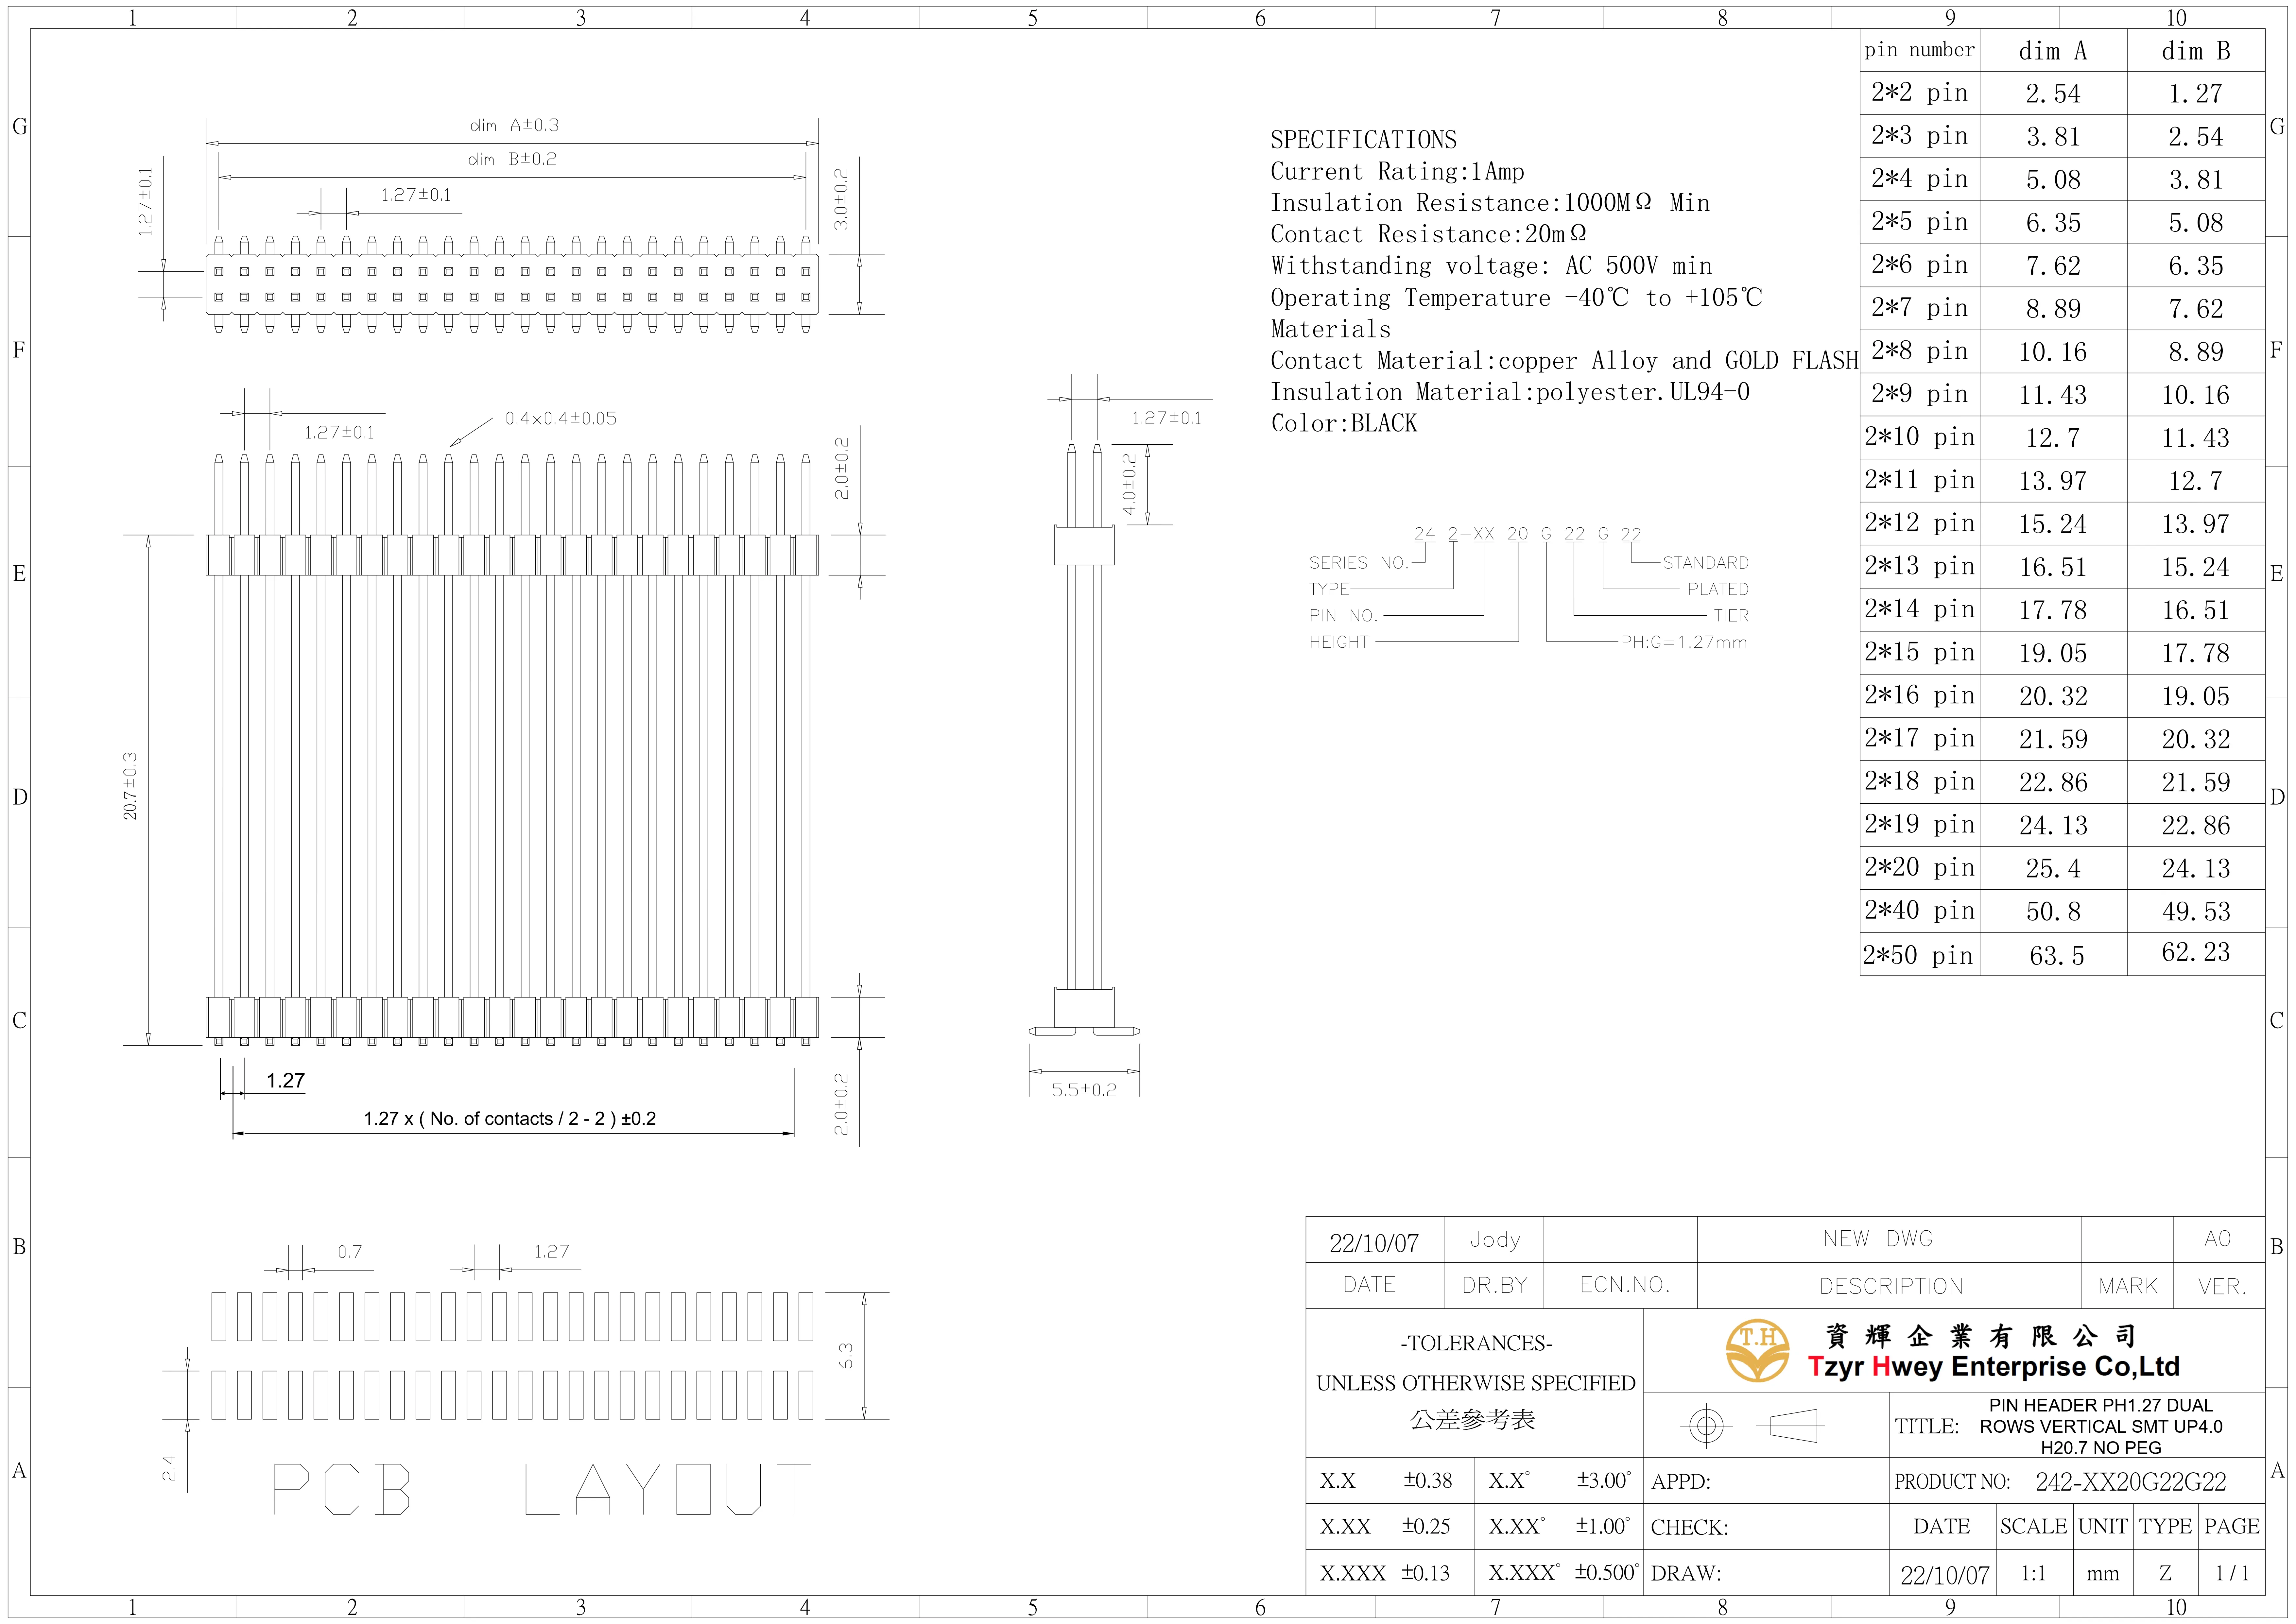Click dim B value 62.23 for 2*50 pin

[x=2196, y=952]
